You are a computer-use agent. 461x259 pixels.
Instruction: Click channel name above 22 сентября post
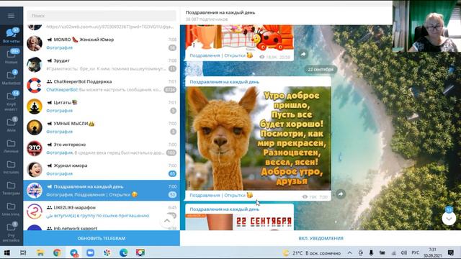click(224, 209)
